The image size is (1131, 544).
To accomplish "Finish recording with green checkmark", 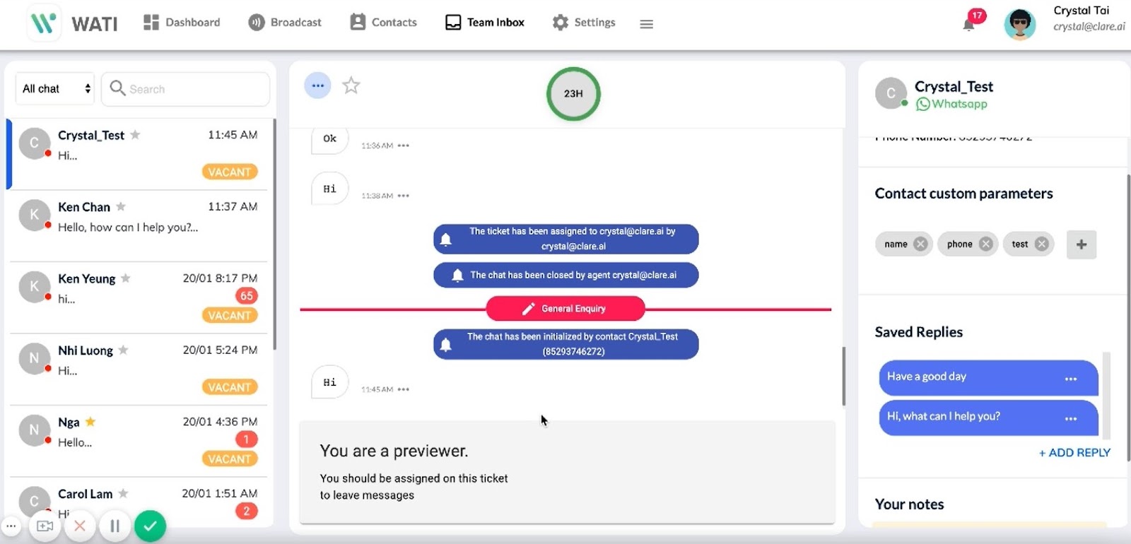I will tap(150, 526).
